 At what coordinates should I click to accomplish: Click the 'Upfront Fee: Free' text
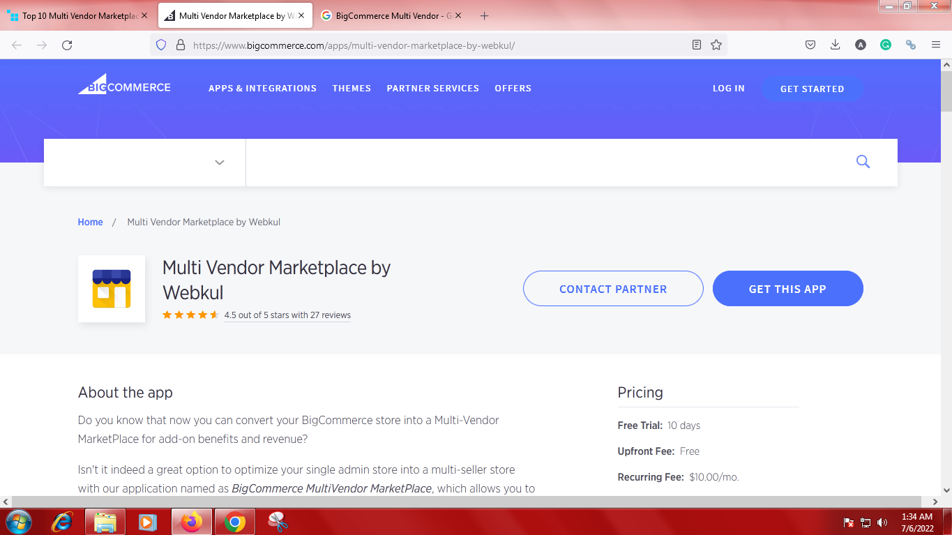pos(658,451)
